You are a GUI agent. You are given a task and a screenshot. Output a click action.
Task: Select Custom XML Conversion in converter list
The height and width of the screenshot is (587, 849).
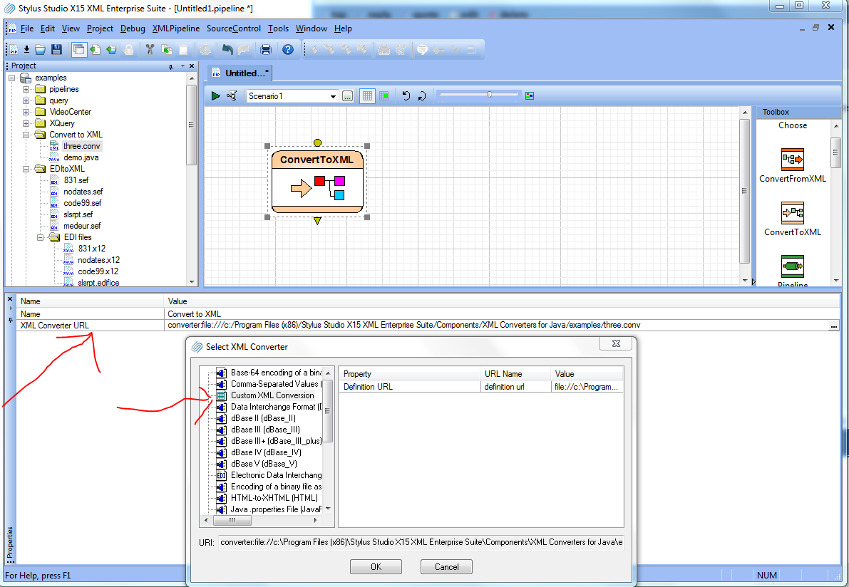(x=272, y=395)
